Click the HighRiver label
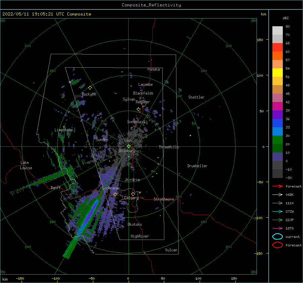 point(140,236)
